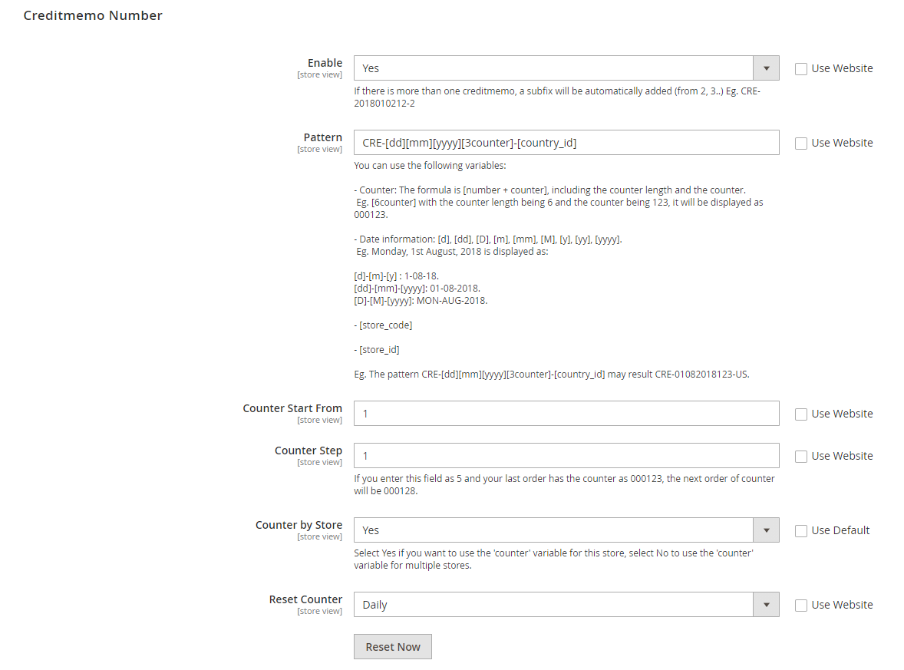Open the Reset Counter dropdown set to Daily
The height and width of the screenshot is (670, 904).
point(566,605)
